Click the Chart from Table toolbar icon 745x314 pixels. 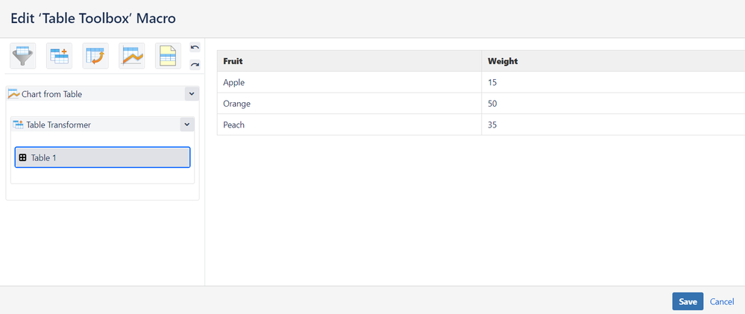pos(132,56)
